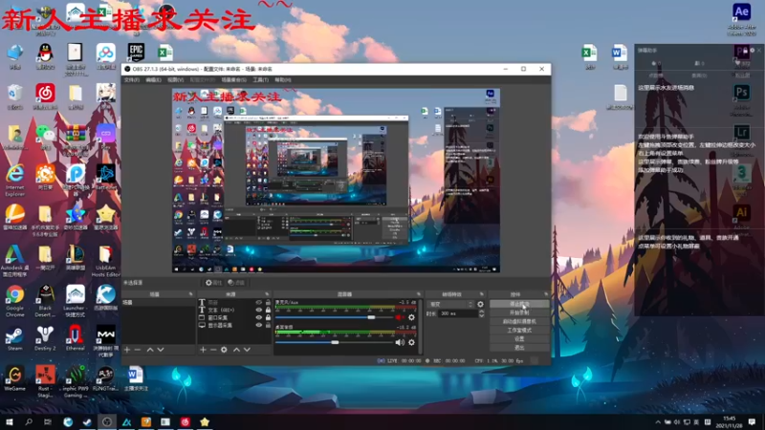The height and width of the screenshot is (430, 765).
Task: Open WinRAR archive desktop icon
Action: click(76, 139)
